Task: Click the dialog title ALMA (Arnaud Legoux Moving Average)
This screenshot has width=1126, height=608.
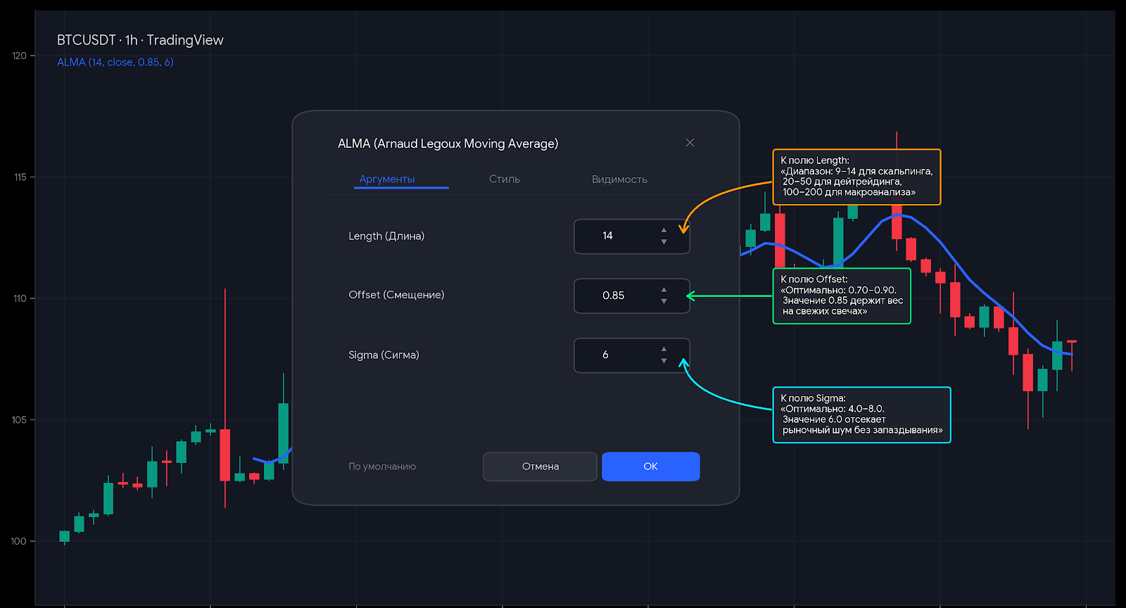Action: coord(448,144)
